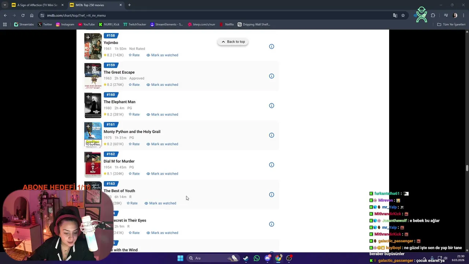Open info icon for Dial M for Murder
Screen dimensions: 469x264
coord(272,165)
